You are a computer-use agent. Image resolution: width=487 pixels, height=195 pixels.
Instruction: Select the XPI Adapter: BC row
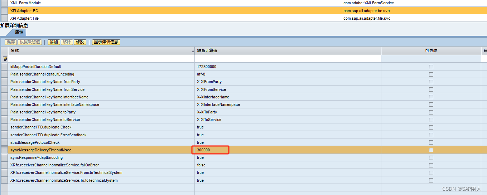(x=243, y=11)
